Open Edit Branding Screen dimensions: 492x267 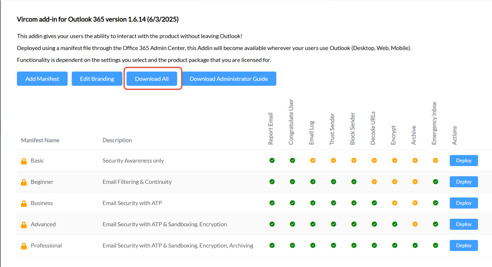point(97,79)
